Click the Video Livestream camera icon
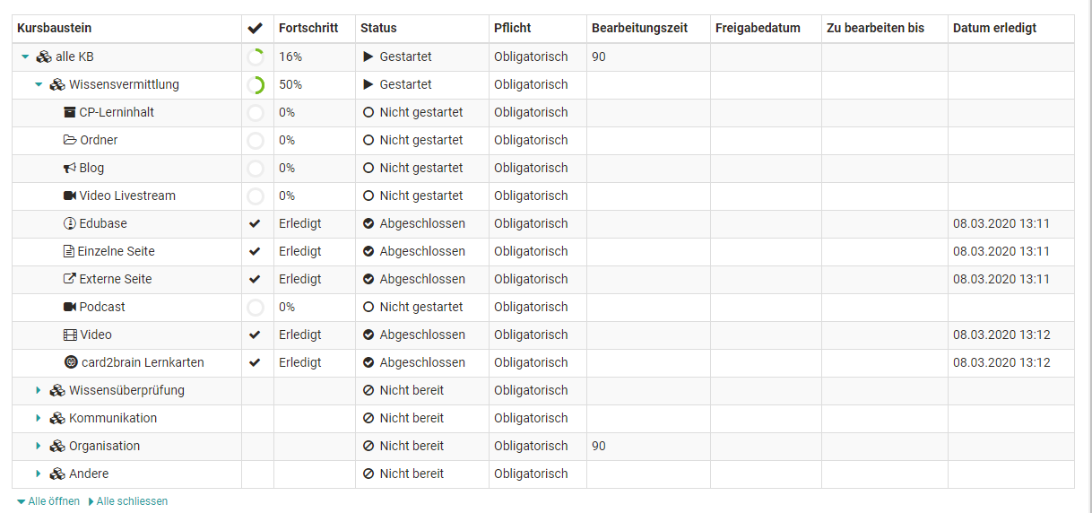Image resolution: width=1092 pixels, height=513 pixels. pos(70,196)
